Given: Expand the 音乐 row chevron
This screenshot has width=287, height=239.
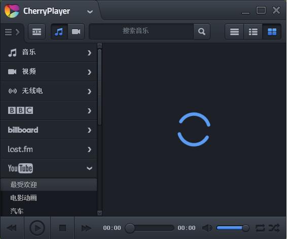Looking at the screenshot, I should (89, 53).
